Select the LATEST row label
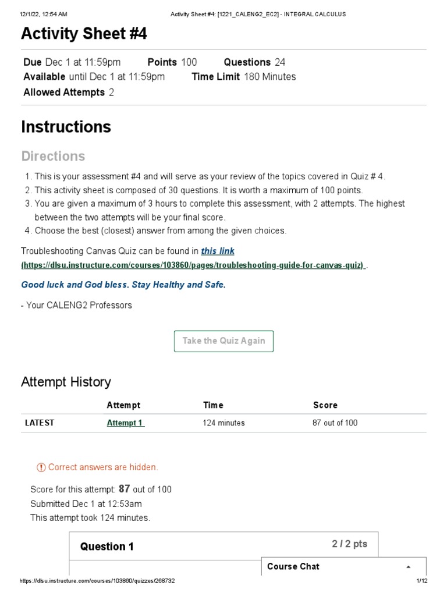447x596 pixels. point(40,423)
